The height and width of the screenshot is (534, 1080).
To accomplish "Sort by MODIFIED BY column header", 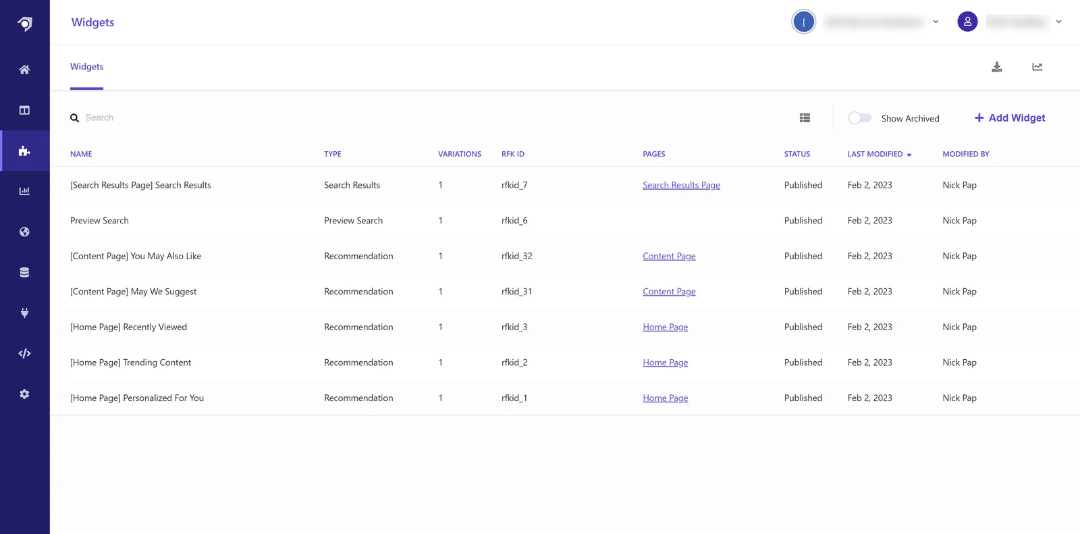I will coord(966,154).
